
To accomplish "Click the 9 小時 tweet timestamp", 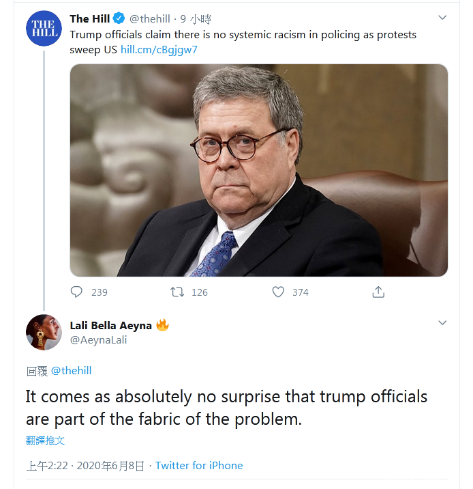I will [x=196, y=19].
